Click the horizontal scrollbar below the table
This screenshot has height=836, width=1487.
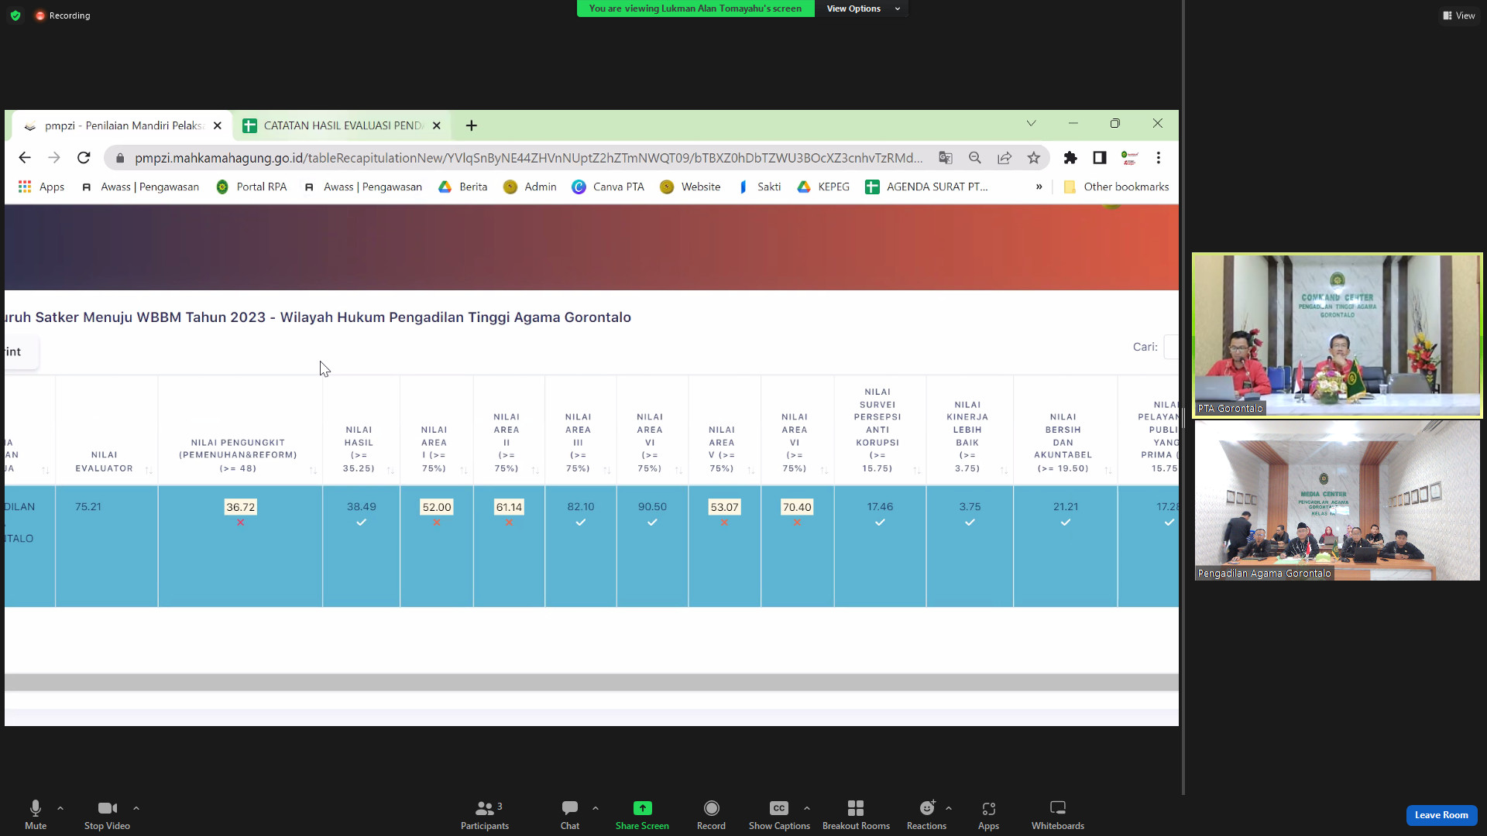592,682
